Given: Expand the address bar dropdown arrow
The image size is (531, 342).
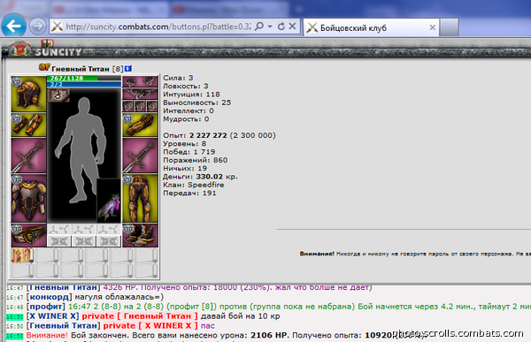Looking at the screenshot, I should click(270, 26).
